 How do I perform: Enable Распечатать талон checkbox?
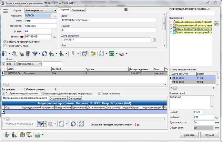click(5, 46)
